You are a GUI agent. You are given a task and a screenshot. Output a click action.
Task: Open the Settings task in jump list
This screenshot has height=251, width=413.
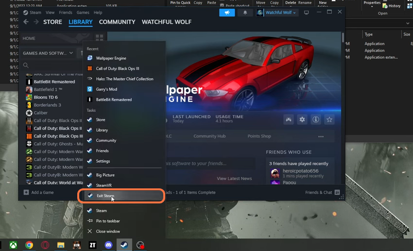tap(124, 161)
